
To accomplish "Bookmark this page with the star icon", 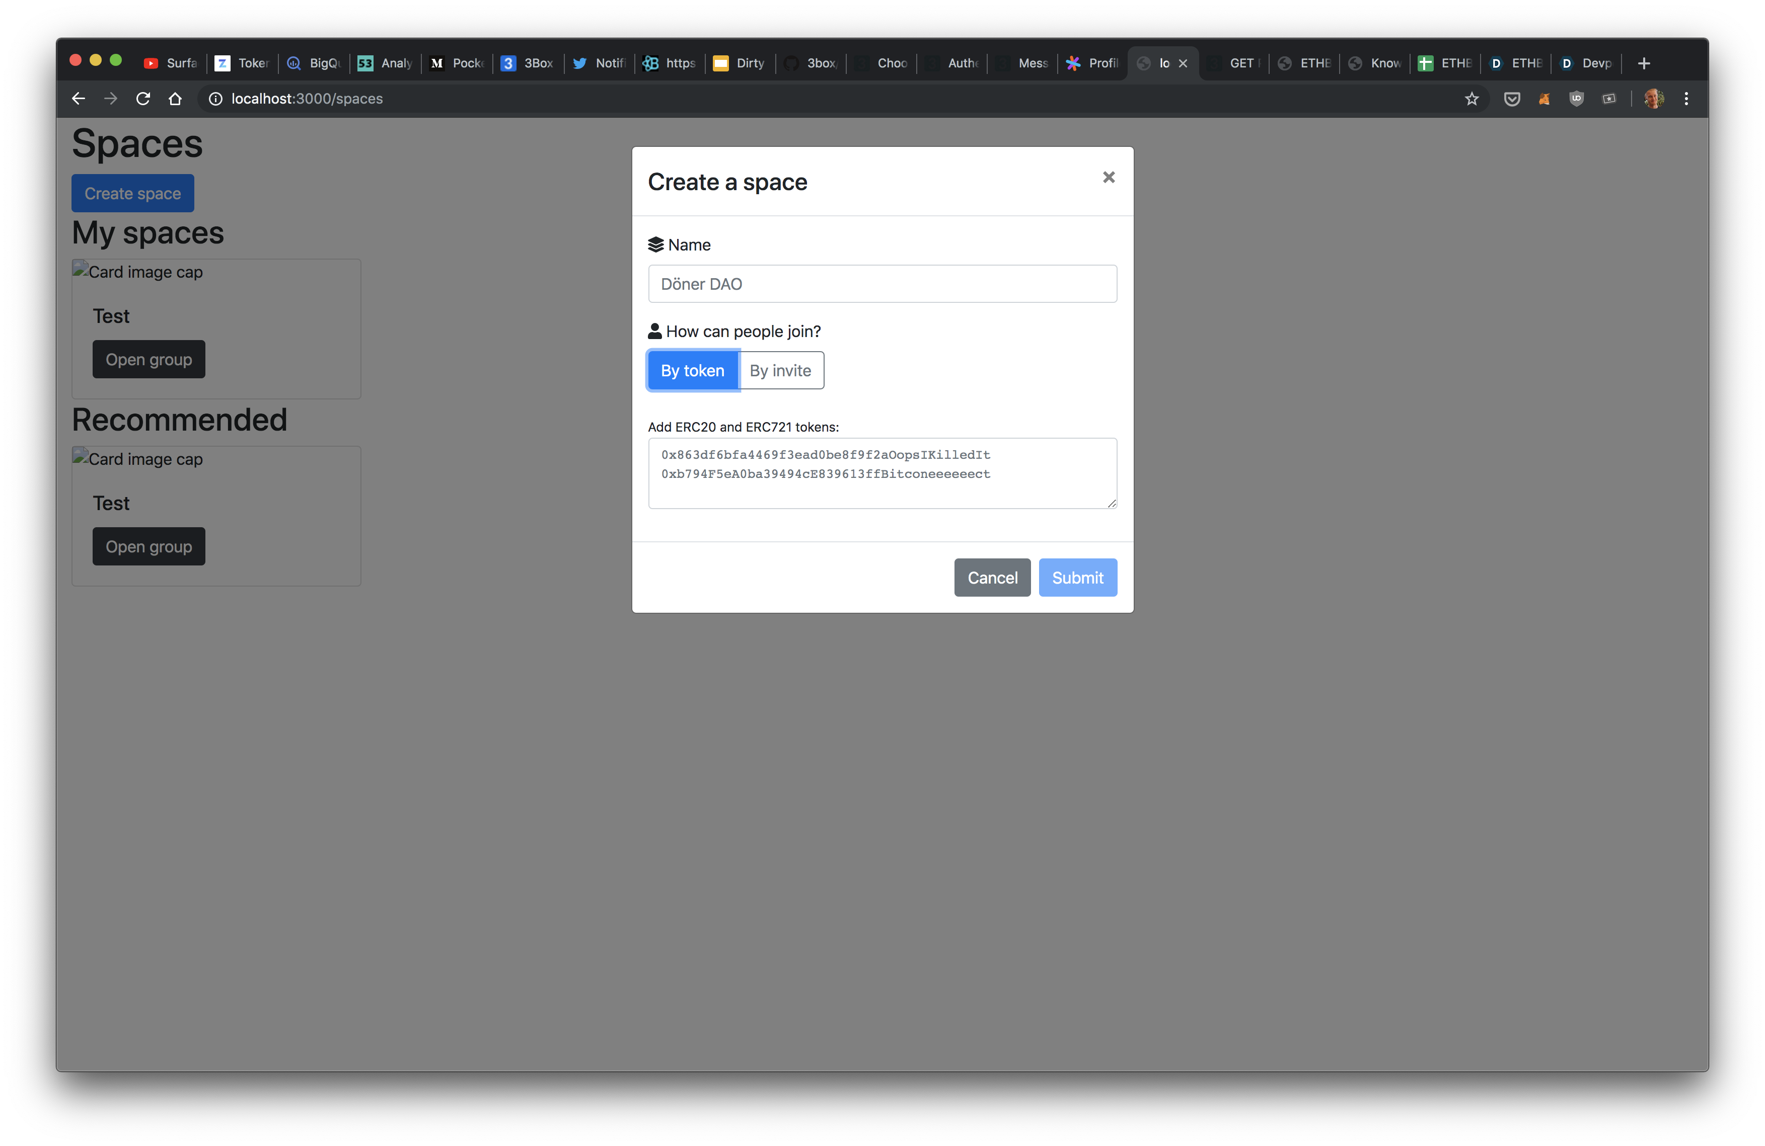I will pos(1472,99).
